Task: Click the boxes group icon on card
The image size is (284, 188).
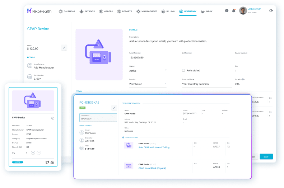Action: click(52, 162)
